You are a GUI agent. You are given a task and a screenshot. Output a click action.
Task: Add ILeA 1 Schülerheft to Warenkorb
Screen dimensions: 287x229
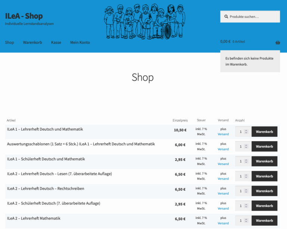click(x=264, y=161)
